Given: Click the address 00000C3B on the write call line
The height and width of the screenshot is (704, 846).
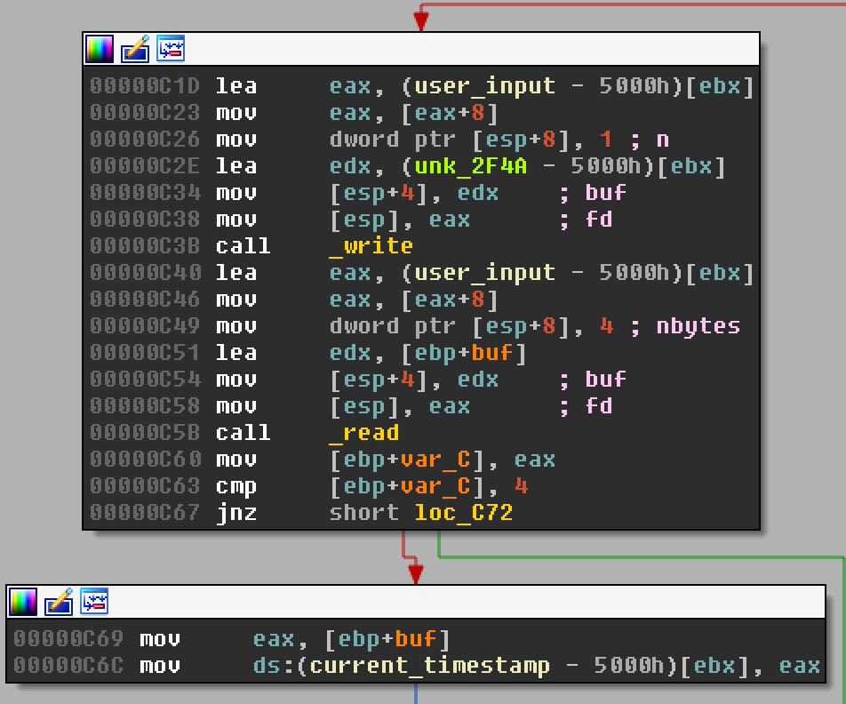Looking at the screenshot, I should point(145,246).
